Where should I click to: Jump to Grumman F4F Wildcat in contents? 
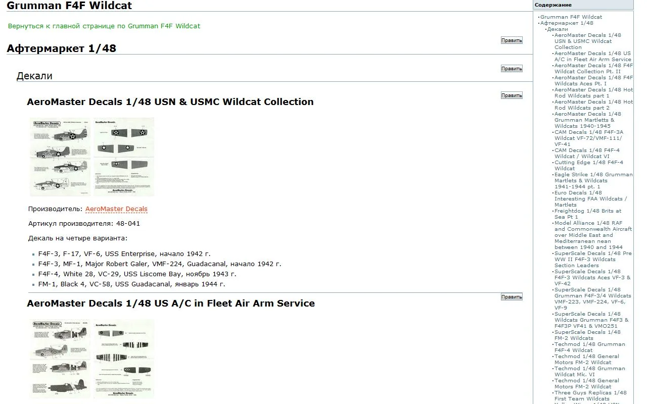[x=571, y=17]
